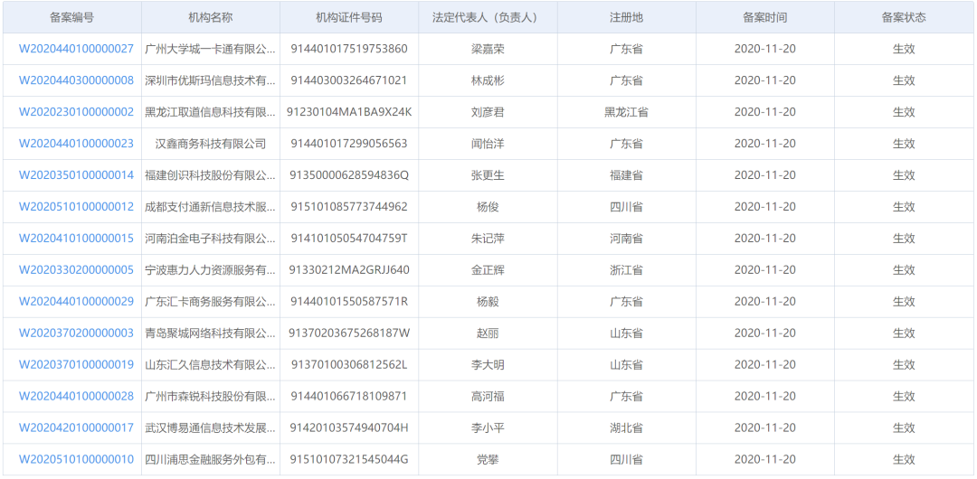Select certificate number 914403003264671021
Viewport: 977px width, 479px height.
click(349, 80)
